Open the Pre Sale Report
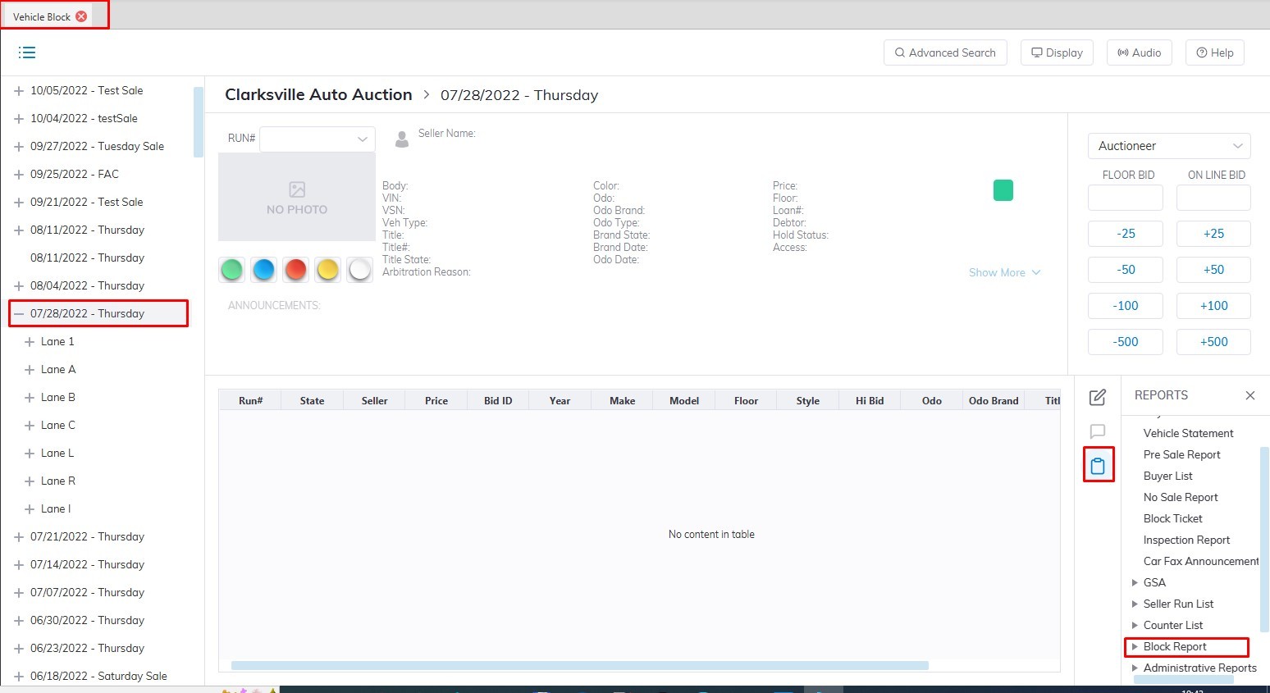 [1181, 454]
